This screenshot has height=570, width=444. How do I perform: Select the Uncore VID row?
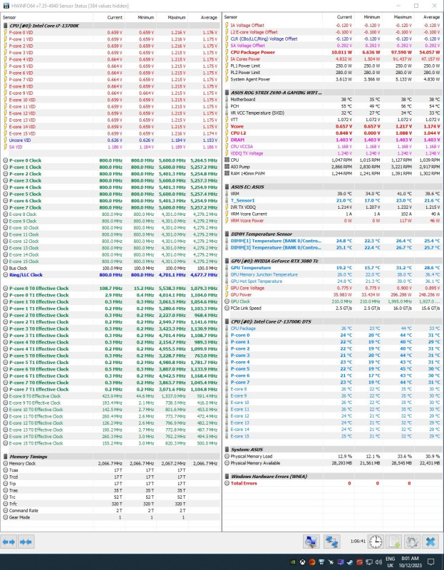point(110,140)
